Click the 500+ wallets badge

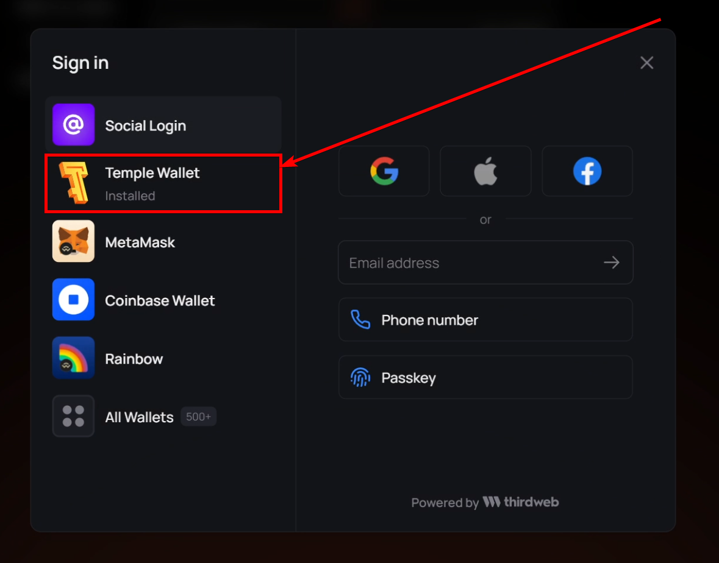pos(199,416)
